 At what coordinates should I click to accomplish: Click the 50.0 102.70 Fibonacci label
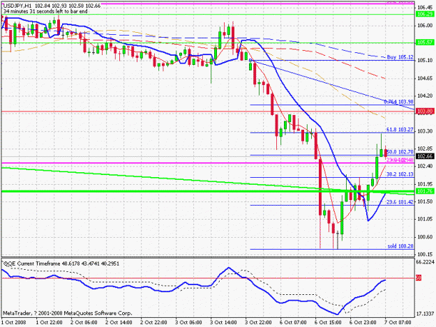click(x=400, y=152)
